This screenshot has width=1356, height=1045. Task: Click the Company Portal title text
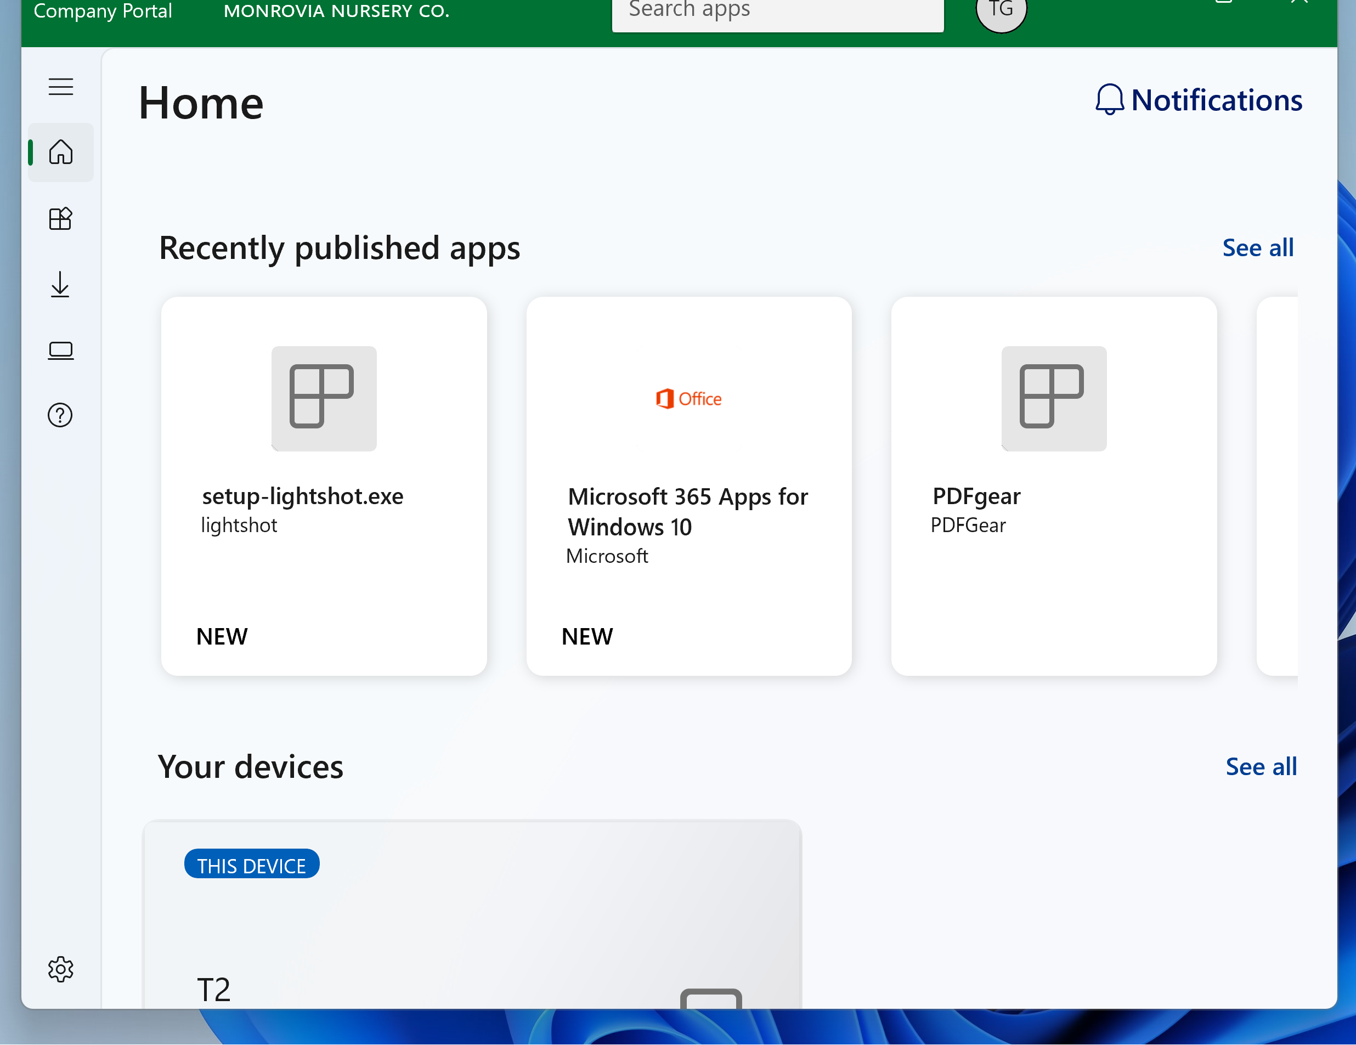[103, 10]
